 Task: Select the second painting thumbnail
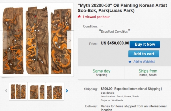coord(36,91)
